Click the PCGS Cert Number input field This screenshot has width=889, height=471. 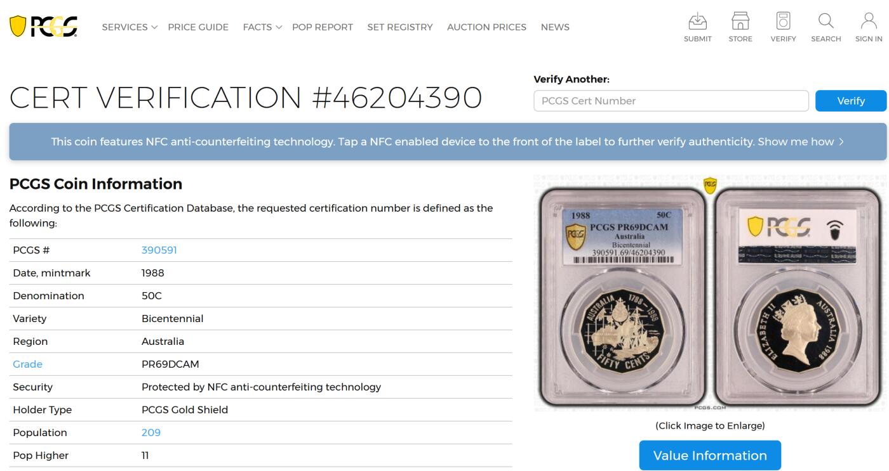coord(671,101)
